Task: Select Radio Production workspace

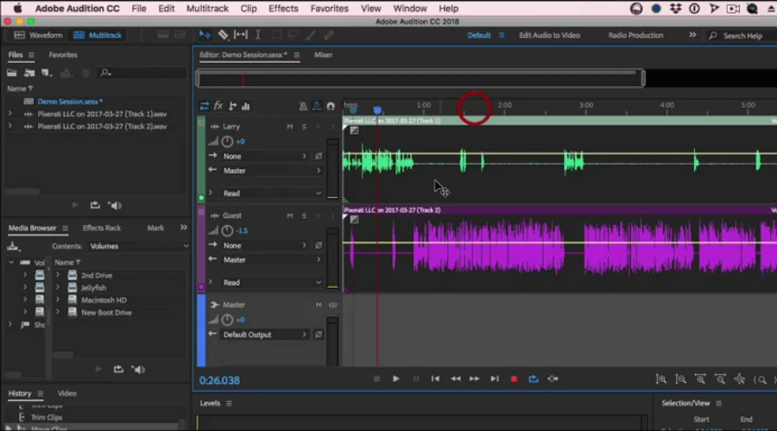Action: coord(635,35)
